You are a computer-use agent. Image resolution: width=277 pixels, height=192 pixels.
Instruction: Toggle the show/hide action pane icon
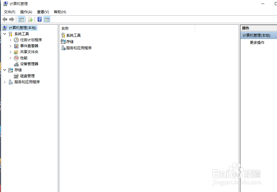tap(47, 20)
